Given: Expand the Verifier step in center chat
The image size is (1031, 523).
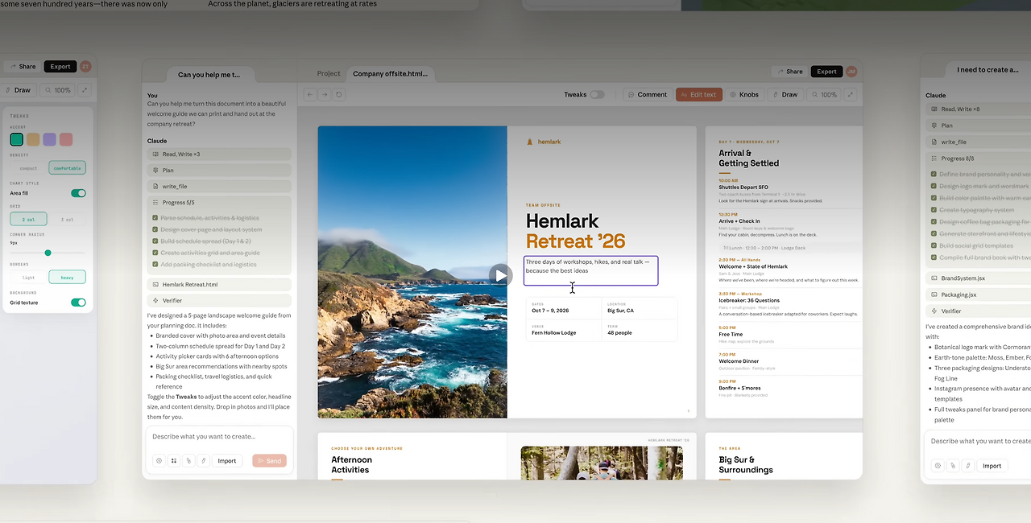Looking at the screenshot, I should (x=219, y=300).
